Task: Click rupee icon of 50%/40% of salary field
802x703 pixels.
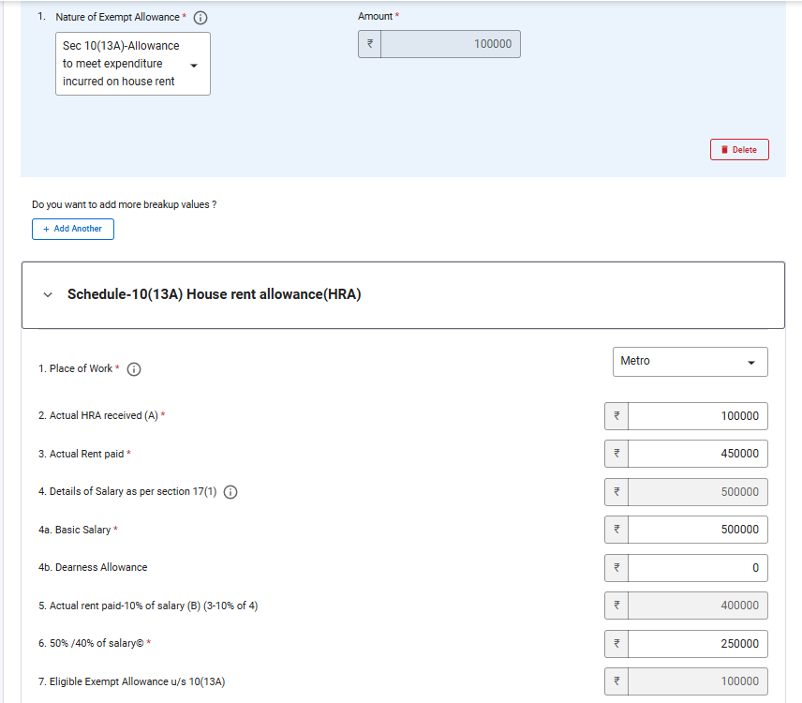Action: tap(616, 644)
